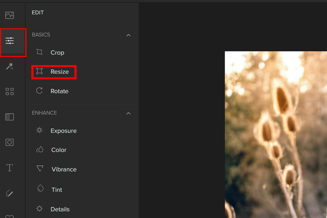This screenshot has height=218, width=327.
Task: Select the Edits sliders icon in sidebar
Action: (10, 41)
